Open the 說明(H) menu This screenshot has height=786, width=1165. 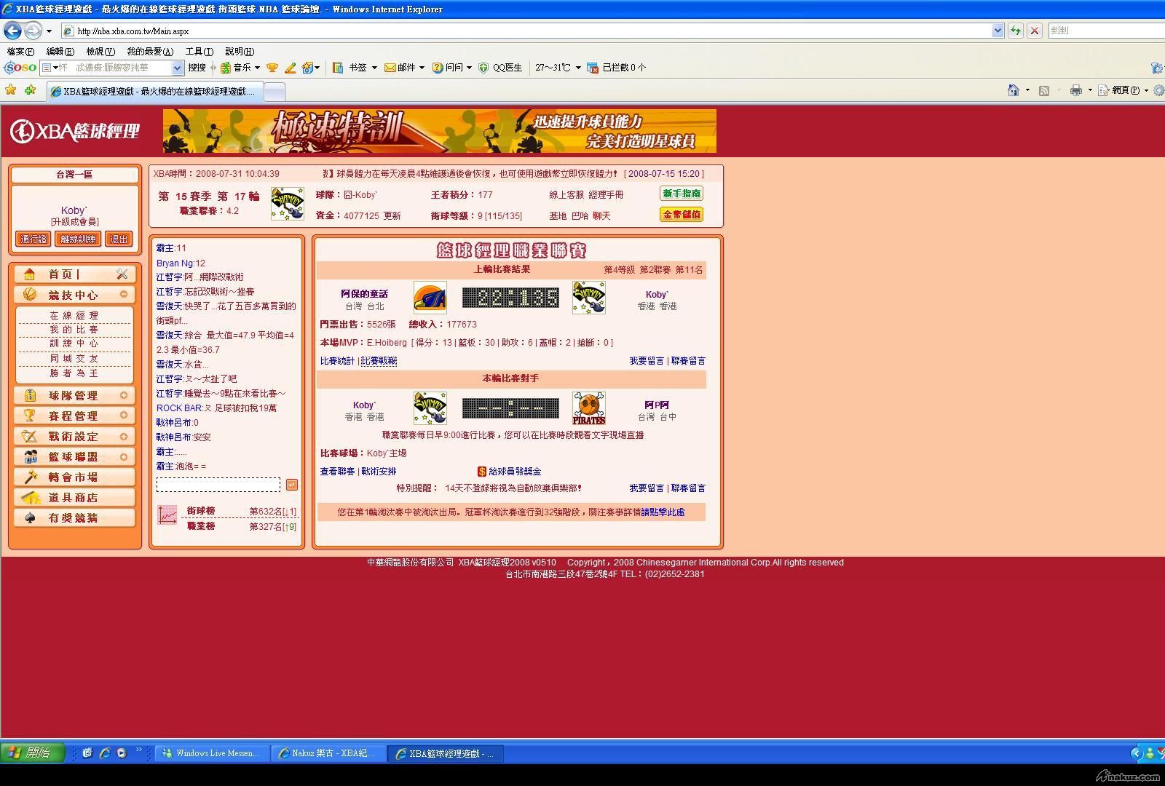click(240, 51)
